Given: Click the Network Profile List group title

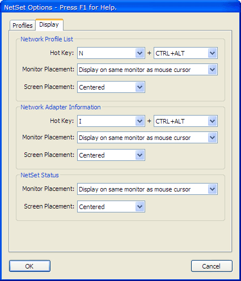Looking at the screenshot, I should point(46,39).
